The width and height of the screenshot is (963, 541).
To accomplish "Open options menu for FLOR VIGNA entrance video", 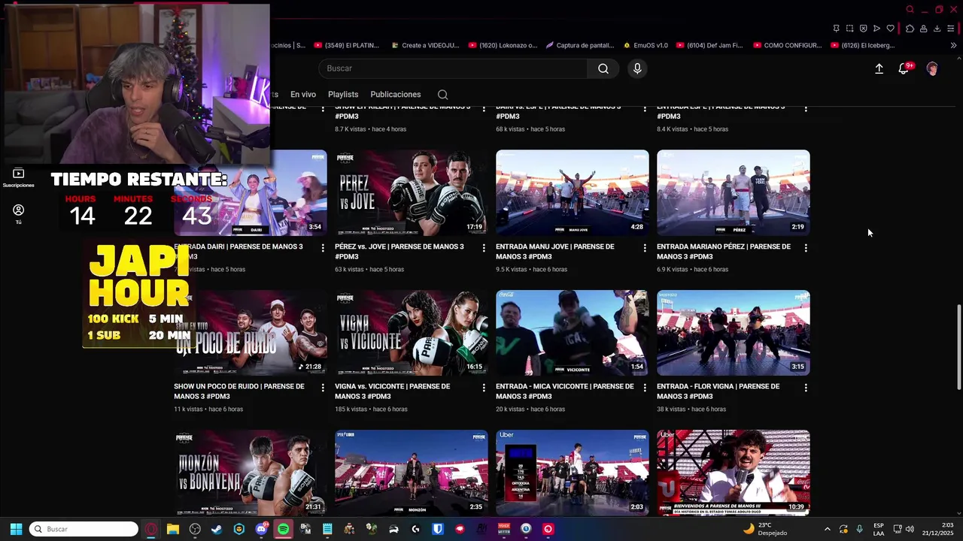I will tap(806, 388).
